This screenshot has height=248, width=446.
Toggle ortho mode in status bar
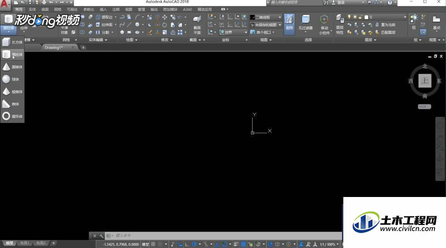click(x=187, y=244)
